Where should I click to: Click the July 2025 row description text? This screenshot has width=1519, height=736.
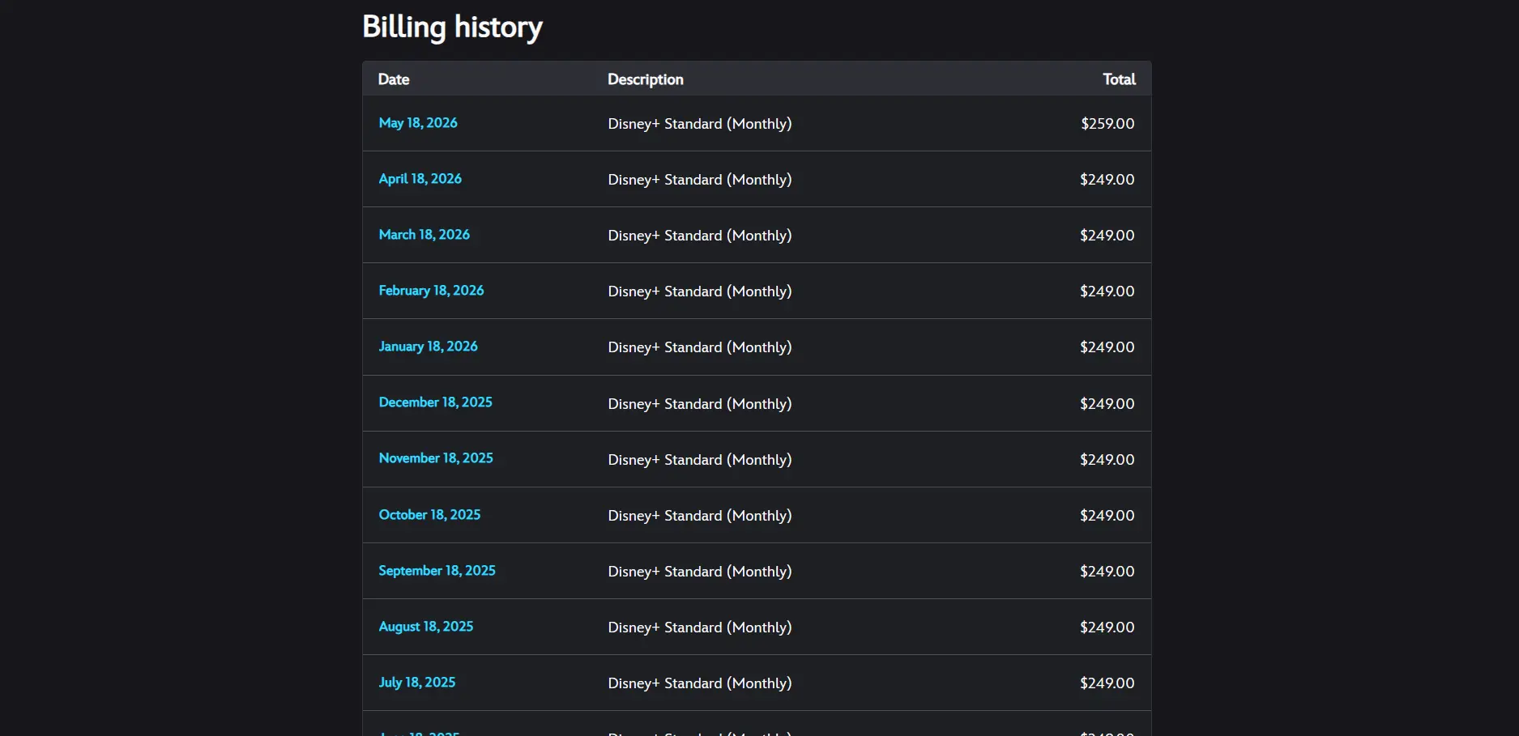pyautogui.click(x=700, y=683)
